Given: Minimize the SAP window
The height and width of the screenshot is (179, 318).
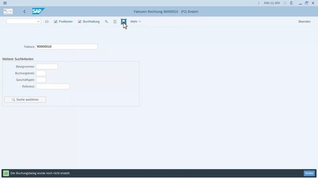Looking at the screenshot, I should 300,3.
